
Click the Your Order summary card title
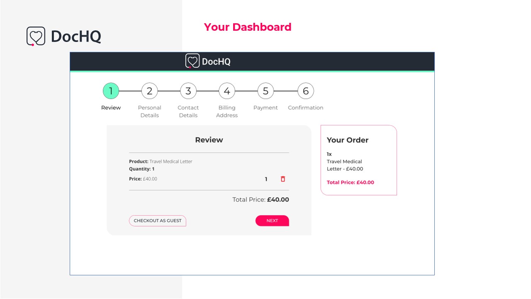[348, 140]
